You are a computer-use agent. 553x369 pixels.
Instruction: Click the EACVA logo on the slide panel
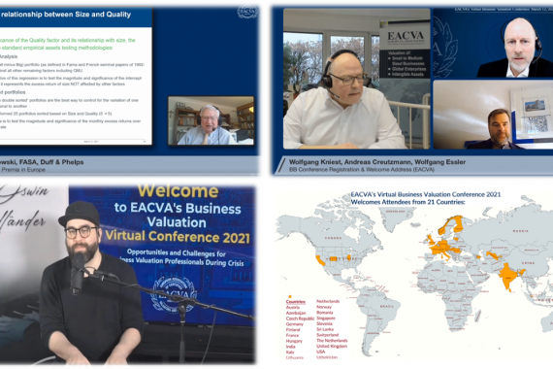coord(247,12)
